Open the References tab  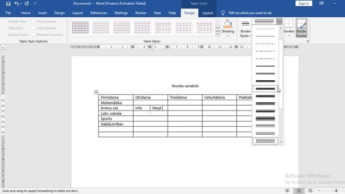point(99,13)
